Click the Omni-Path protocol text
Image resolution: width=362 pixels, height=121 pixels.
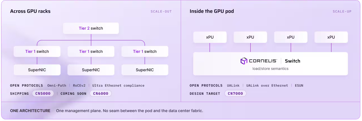tap(57, 86)
